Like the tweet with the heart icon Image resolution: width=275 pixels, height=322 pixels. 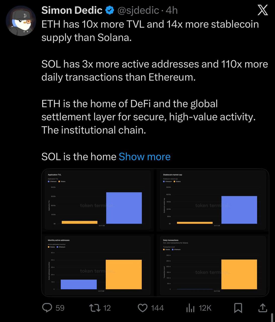(143, 308)
